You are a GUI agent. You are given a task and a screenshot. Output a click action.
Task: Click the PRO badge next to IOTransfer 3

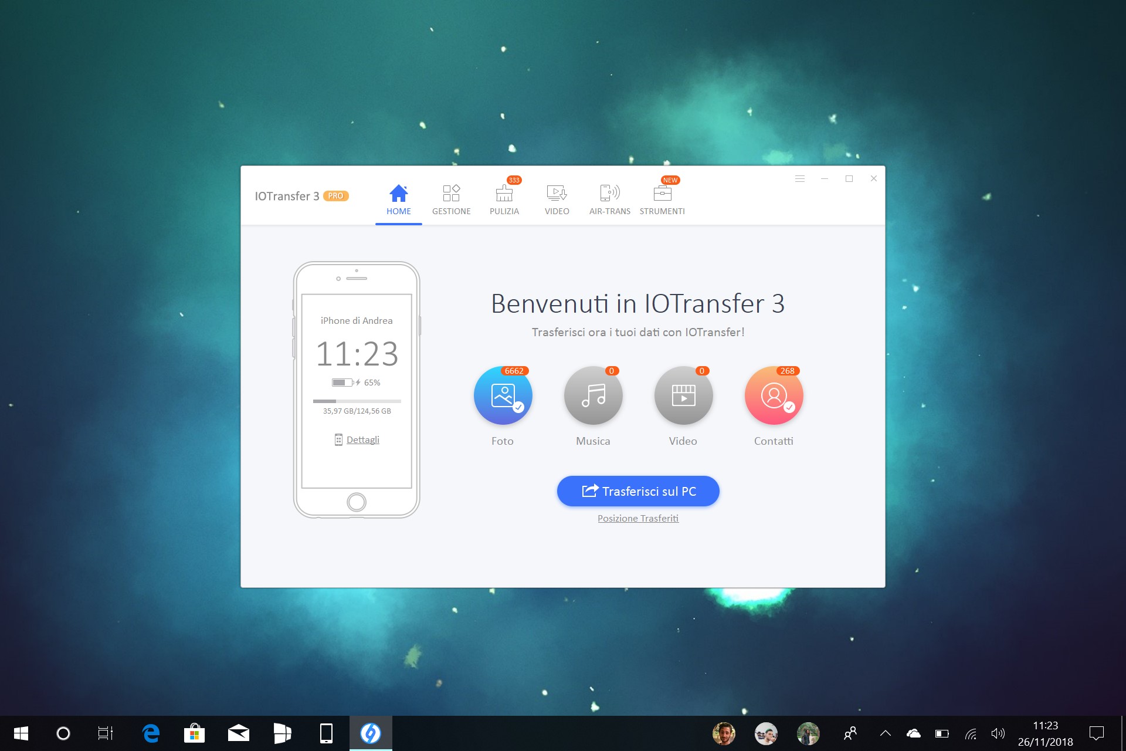tap(336, 196)
